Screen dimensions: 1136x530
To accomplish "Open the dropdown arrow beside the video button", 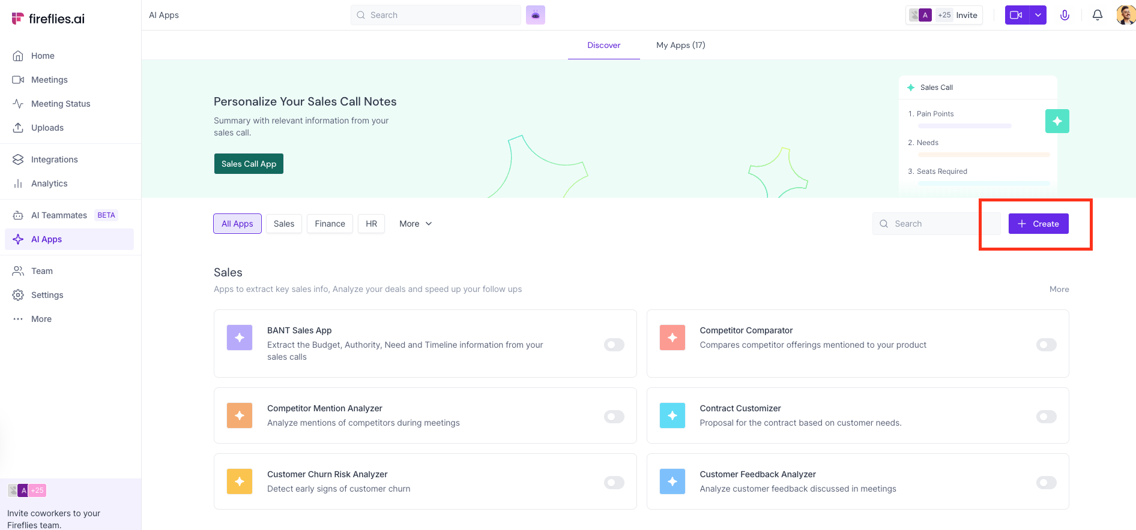I will coord(1038,15).
